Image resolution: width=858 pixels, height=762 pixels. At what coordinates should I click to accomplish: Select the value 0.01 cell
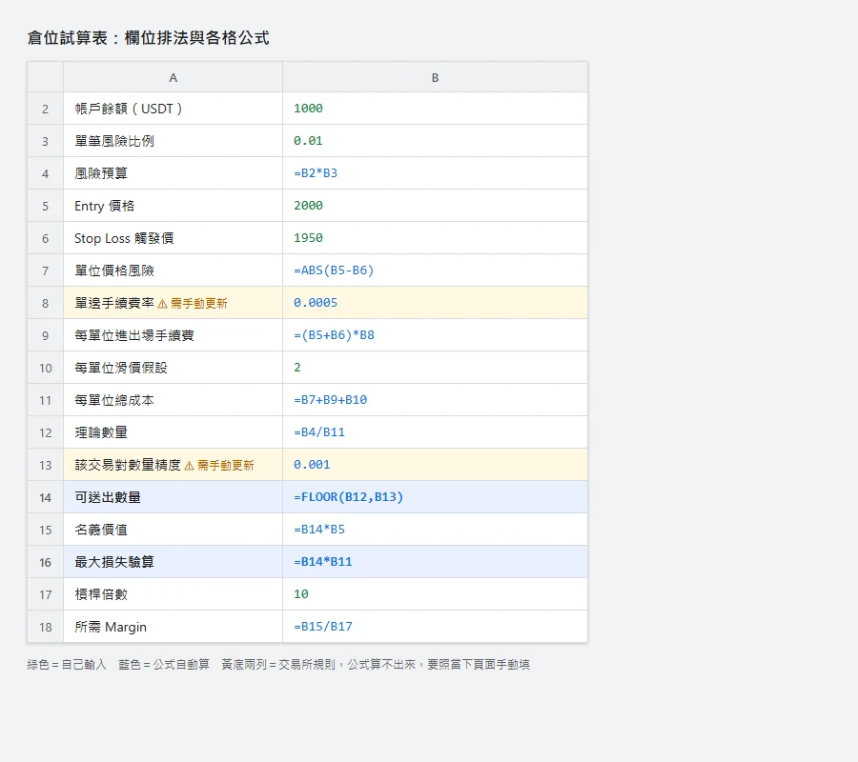pos(435,141)
